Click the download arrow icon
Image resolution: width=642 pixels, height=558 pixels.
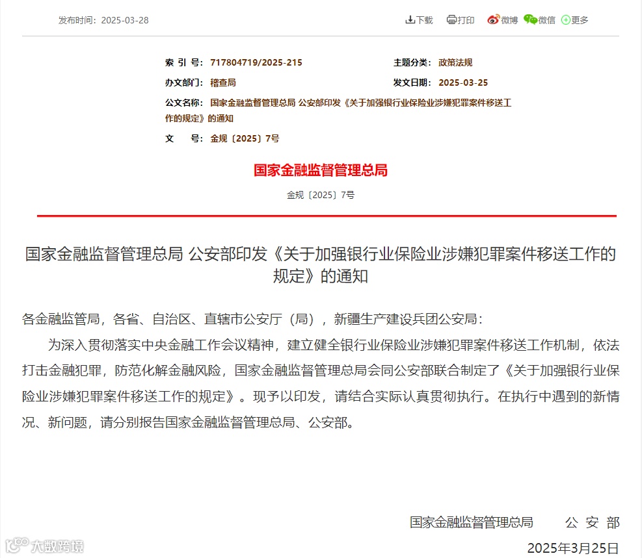point(410,19)
